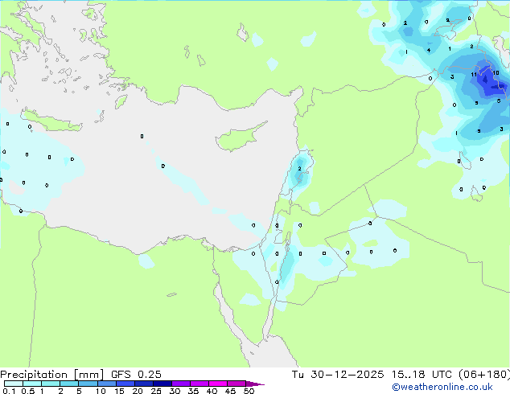Click the above-50 arrow tip of legend

pyautogui.click(x=255, y=384)
